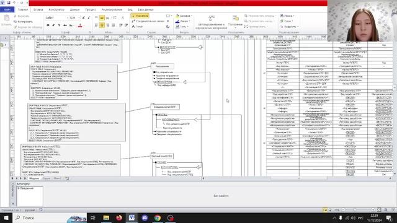Click the red font color button
Screen dimensions: 397x223
pyautogui.click(x=80, y=25)
